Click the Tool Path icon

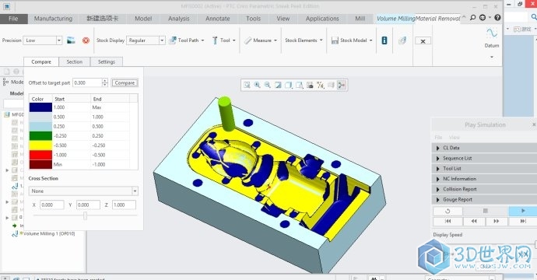tap(173, 40)
